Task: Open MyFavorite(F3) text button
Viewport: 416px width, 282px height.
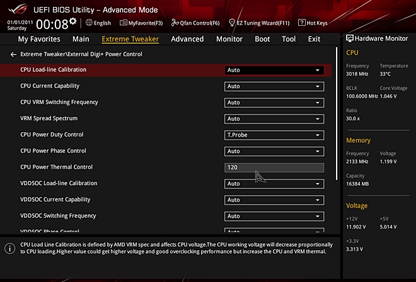Action: click(x=146, y=23)
